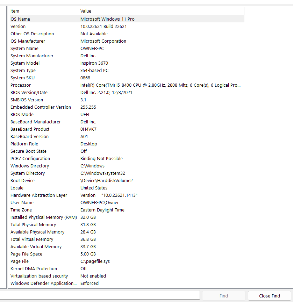Select the Processor row label

click(21, 85)
